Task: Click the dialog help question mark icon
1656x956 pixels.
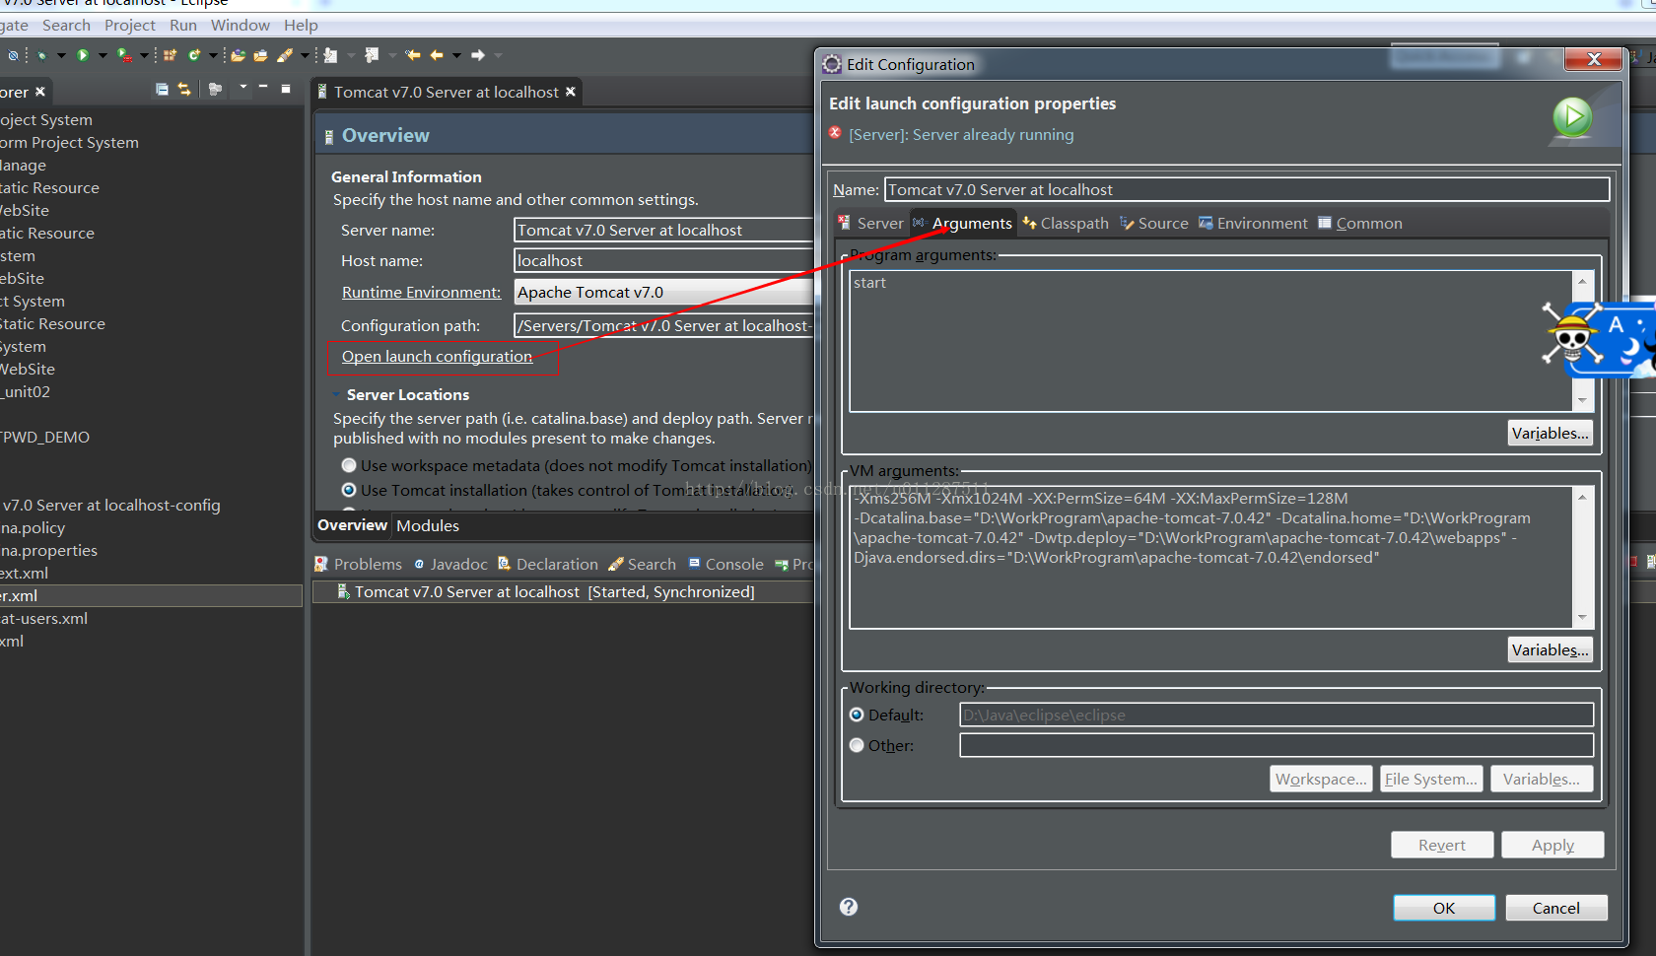Action: tap(849, 907)
